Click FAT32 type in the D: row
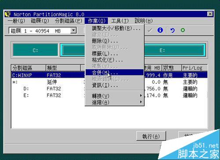This screenshot has height=160, width=220. [54, 89]
